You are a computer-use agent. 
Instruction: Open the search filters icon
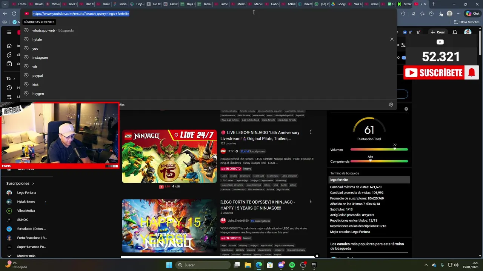click(x=403, y=45)
